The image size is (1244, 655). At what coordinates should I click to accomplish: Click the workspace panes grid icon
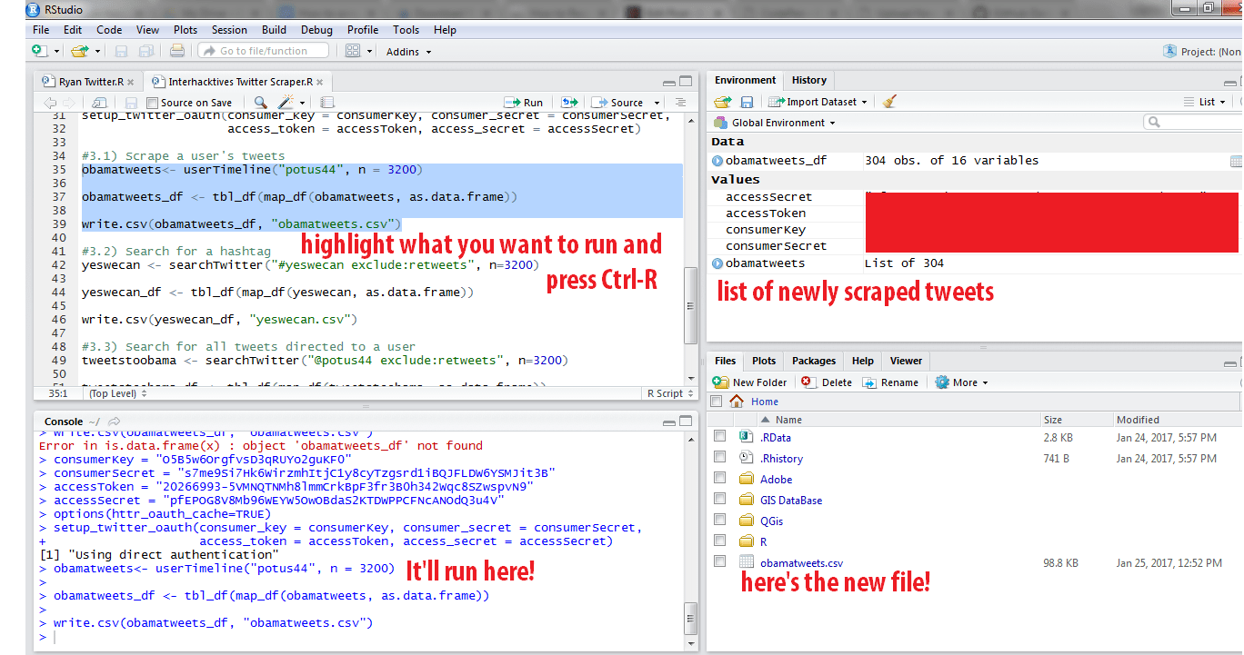[x=352, y=51]
